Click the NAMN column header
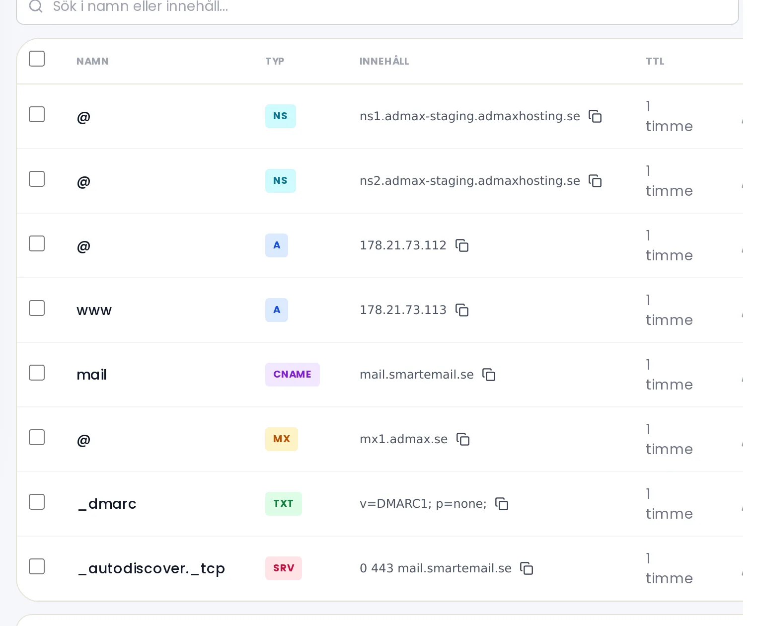 point(92,61)
